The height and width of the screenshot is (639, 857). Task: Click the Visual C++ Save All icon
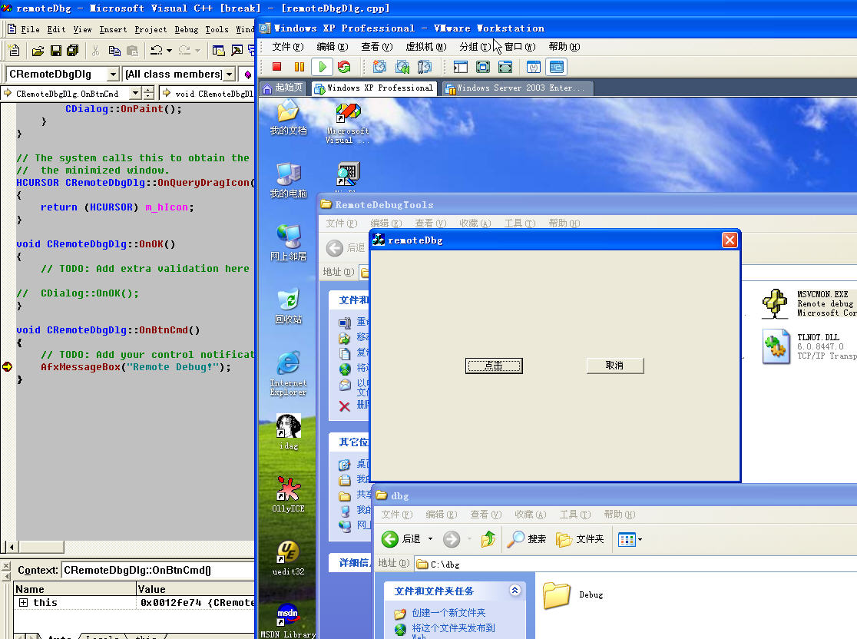coord(73,51)
